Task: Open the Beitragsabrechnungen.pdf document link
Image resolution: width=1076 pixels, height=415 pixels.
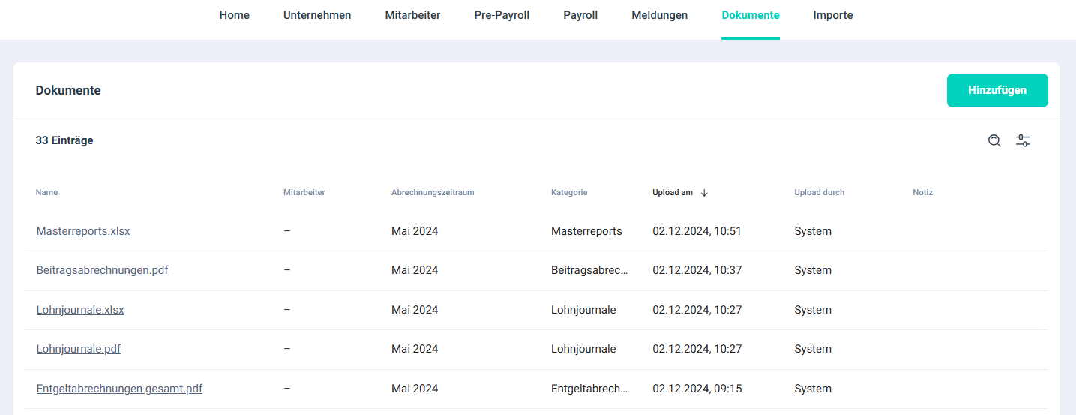Action: [102, 270]
